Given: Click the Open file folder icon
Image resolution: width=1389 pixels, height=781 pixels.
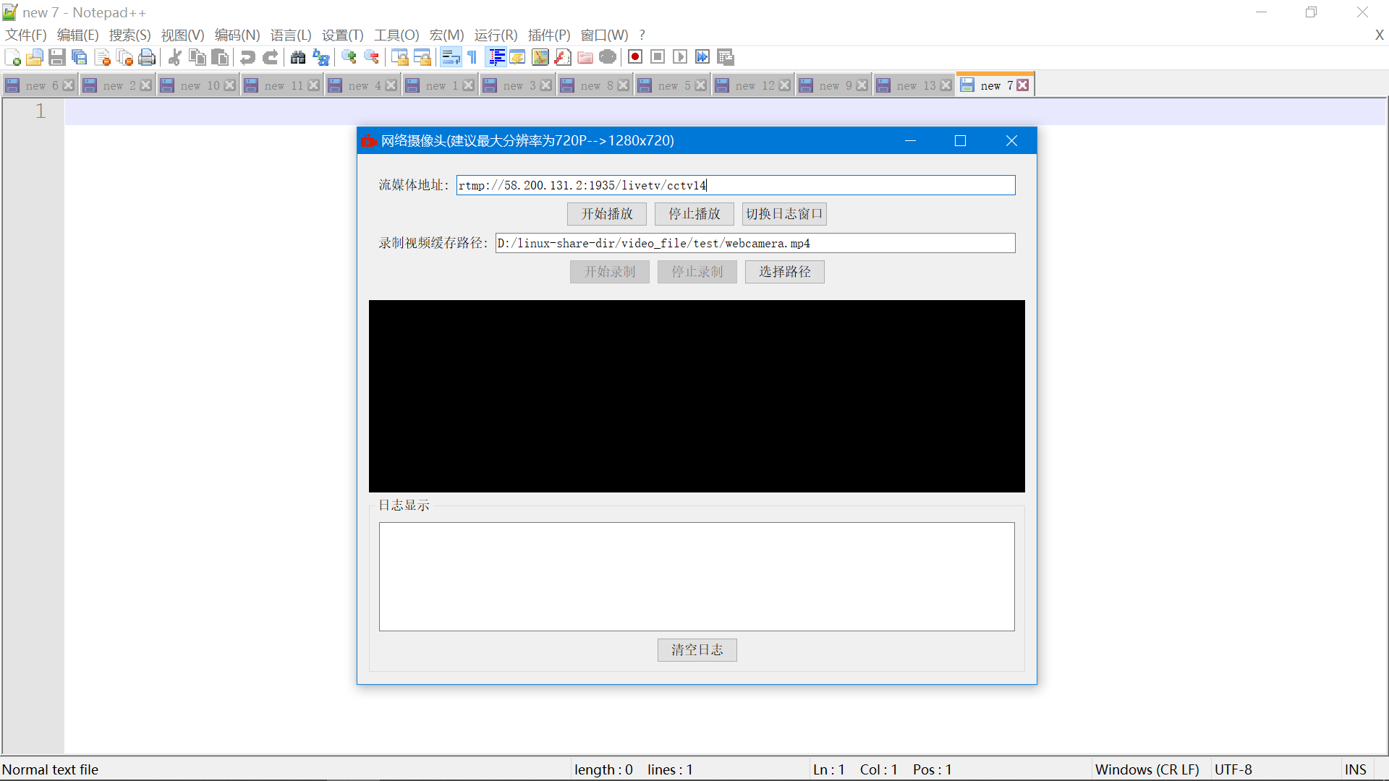Looking at the screenshot, I should click(34, 57).
